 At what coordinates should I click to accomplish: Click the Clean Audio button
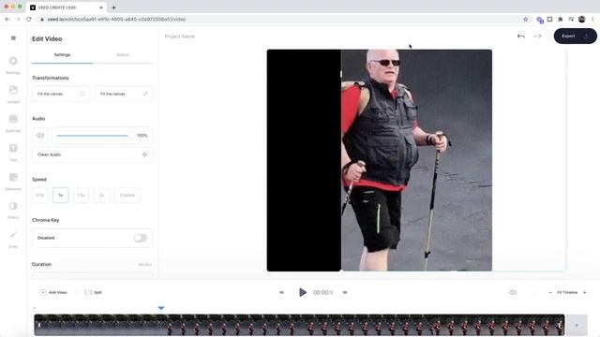click(x=92, y=154)
